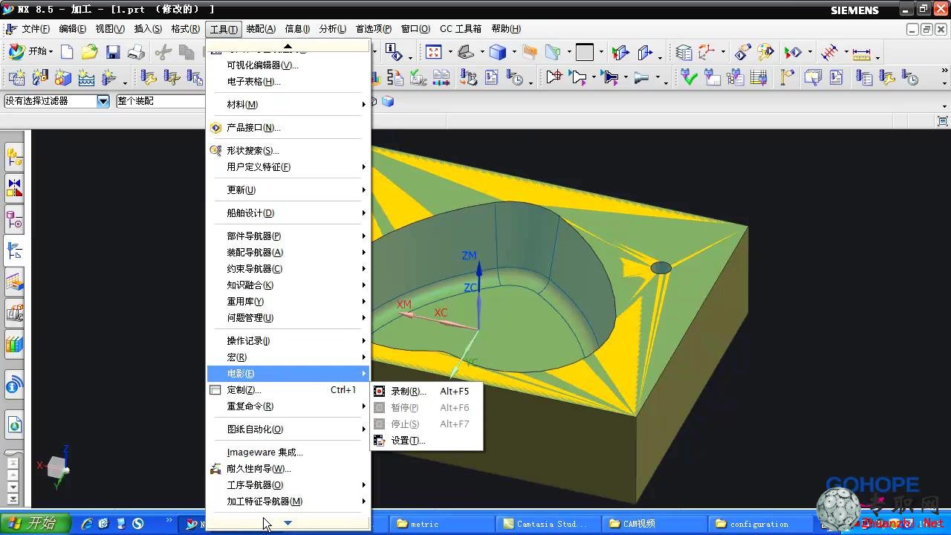Viewport: 951px width, 535px height.
Task: Switch to the metric folder taskbar button
Action: click(x=442, y=524)
